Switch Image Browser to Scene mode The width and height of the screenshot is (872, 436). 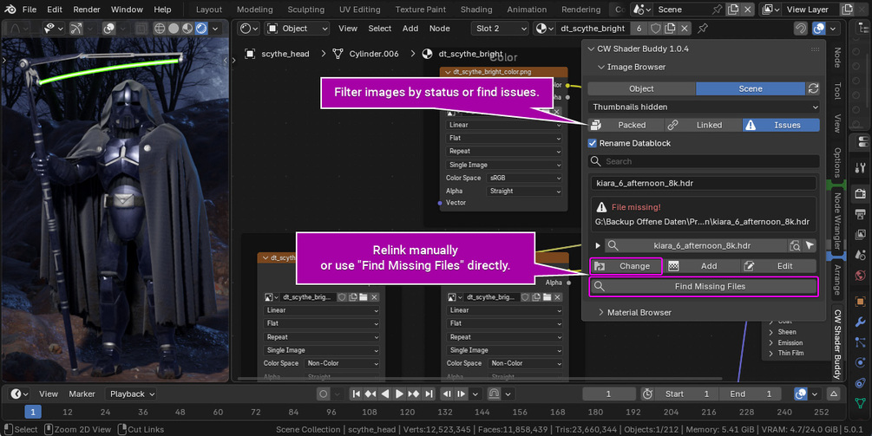(751, 89)
